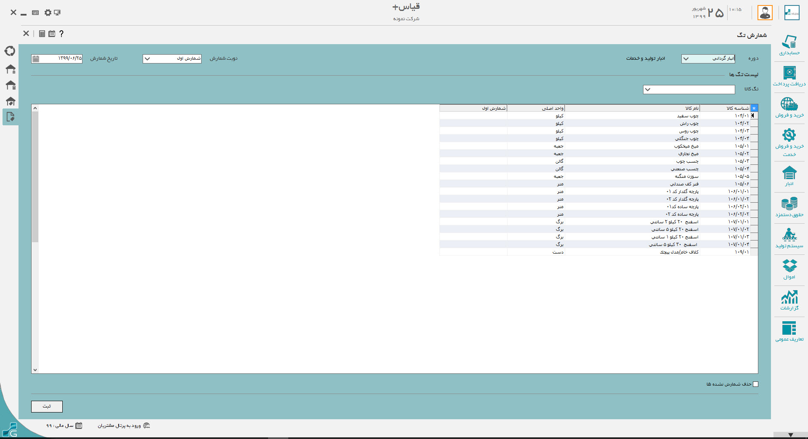Screen dimensions: 808x439
Task: Open the حقوق دستمزد payroll module
Action: click(x=789, y=207)
